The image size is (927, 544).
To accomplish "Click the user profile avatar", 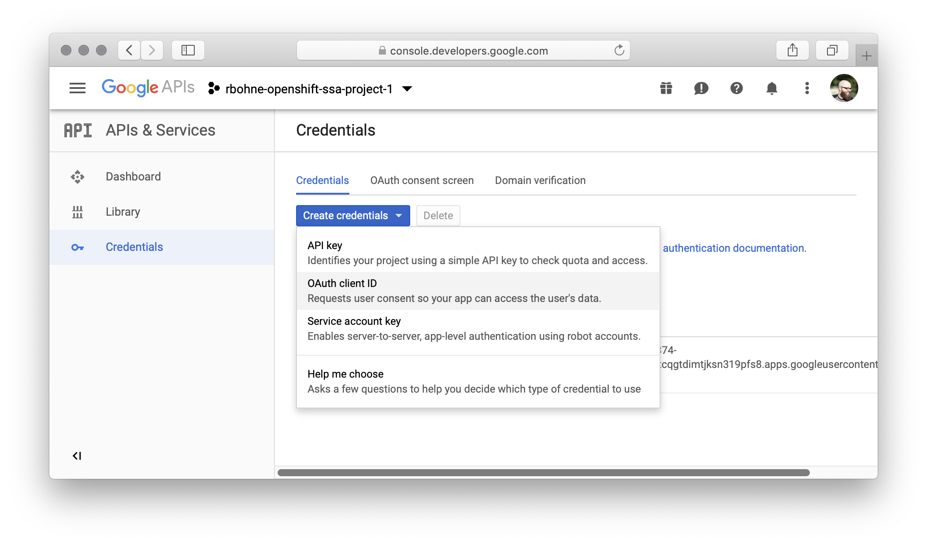I will (x=844, y=88).
